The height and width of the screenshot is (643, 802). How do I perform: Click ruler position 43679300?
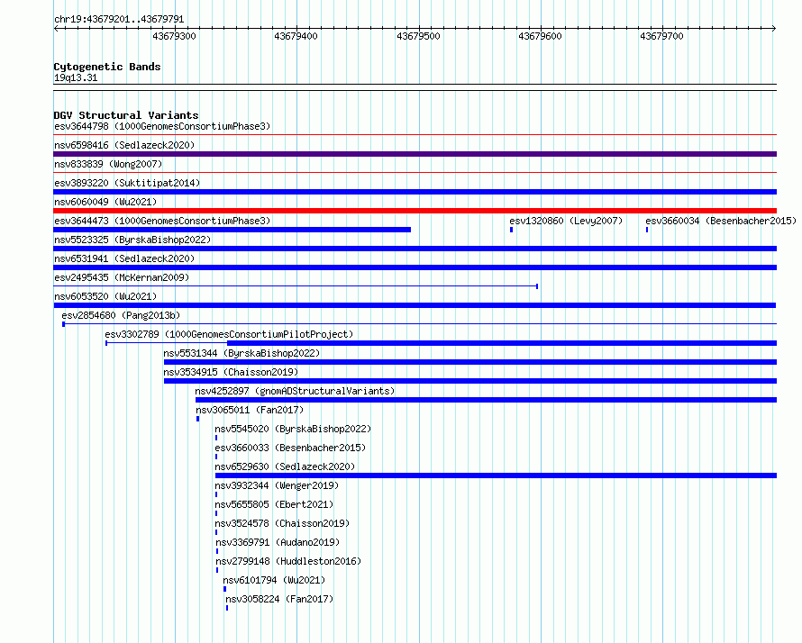pyautogui.click(x=175, y=36)
